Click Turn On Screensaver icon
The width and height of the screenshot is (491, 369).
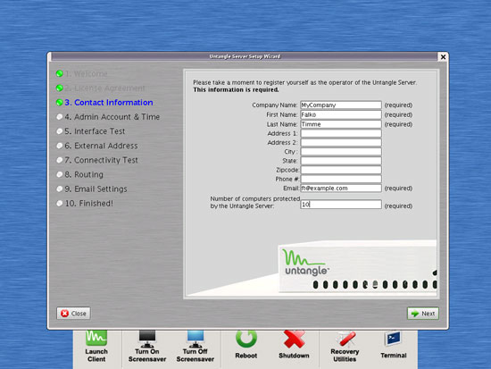(x=147, y=339)
